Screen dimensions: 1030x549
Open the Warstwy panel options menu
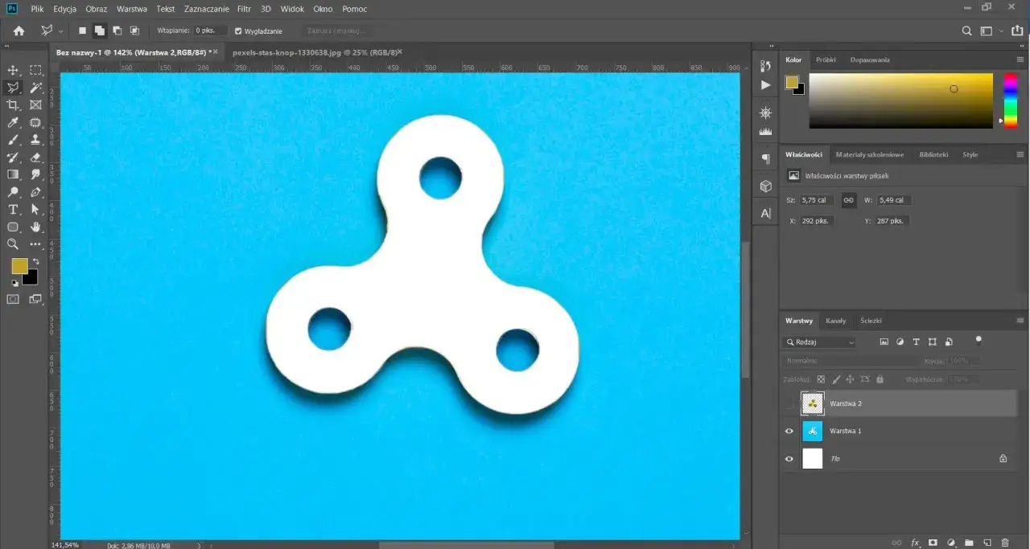coord(1020,321)
